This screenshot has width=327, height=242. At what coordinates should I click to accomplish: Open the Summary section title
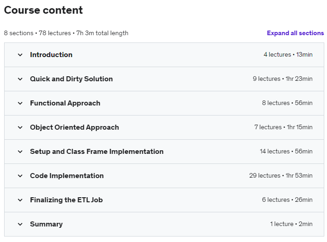coord(46,224)
